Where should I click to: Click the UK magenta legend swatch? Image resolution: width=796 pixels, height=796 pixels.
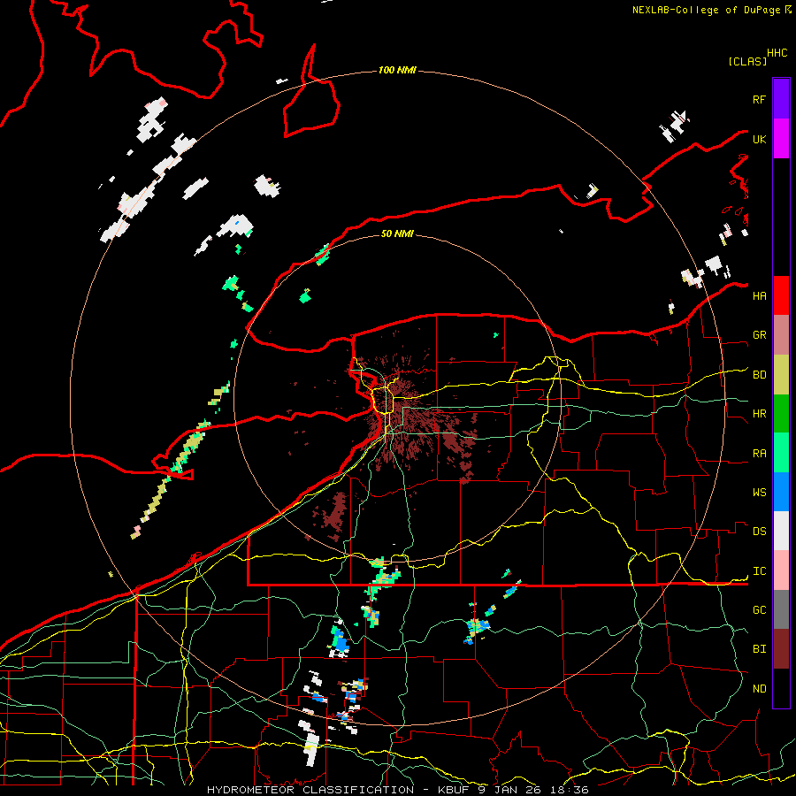[781, 139]
